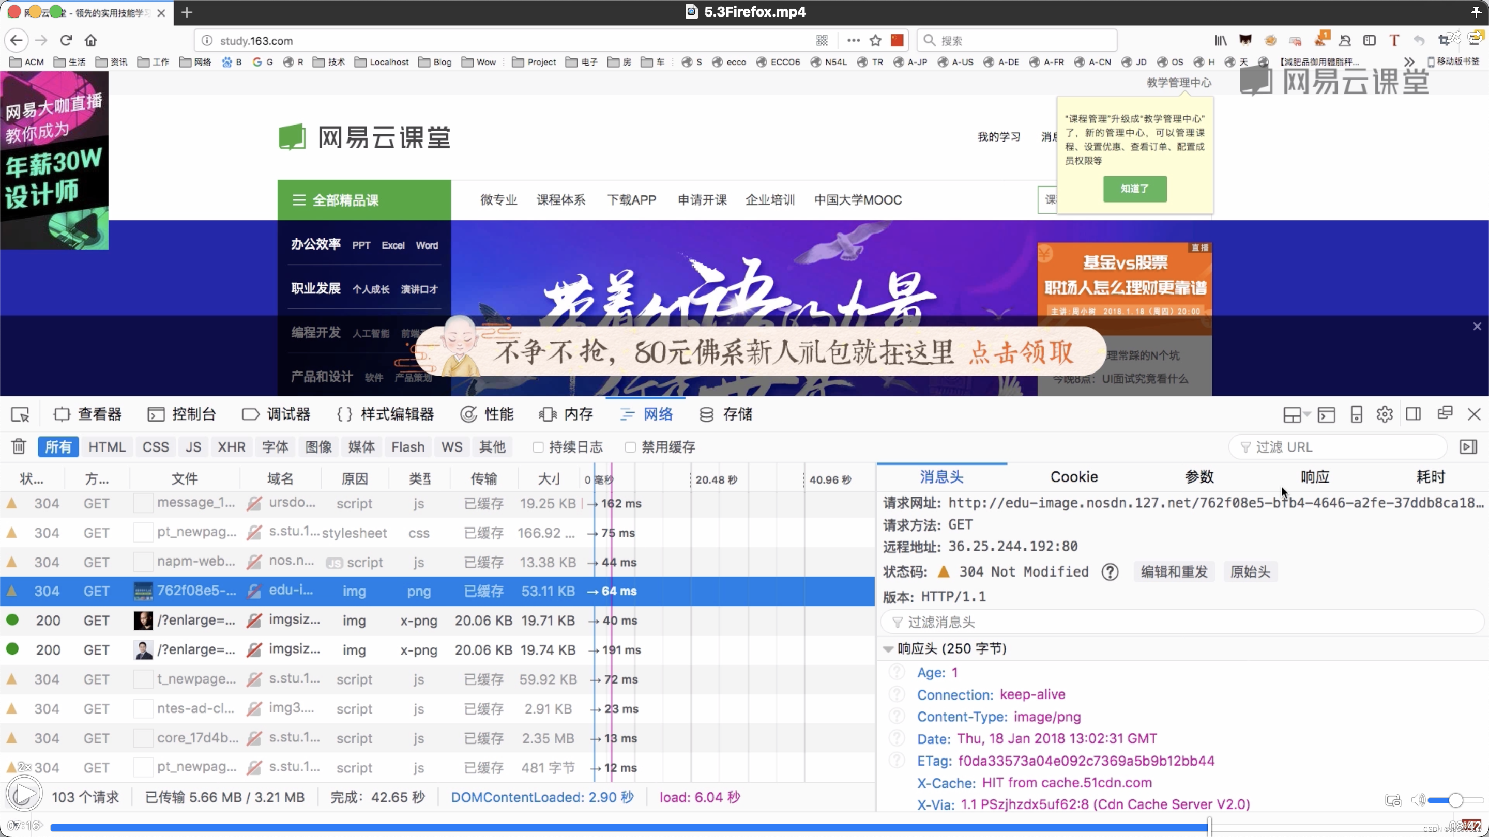Filter requests by XHR
This screenshot has width=1489, height=837.
[231, 446]
